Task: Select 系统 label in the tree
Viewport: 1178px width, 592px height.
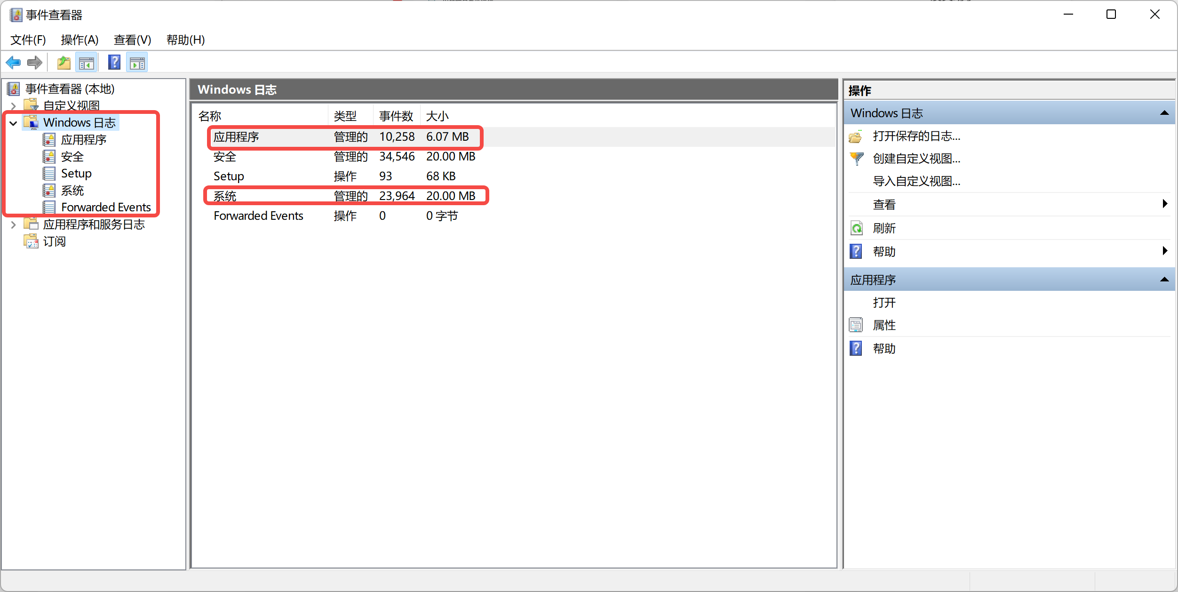Action: [x=72, y=191]
